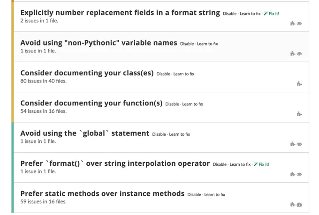Click 'Fix it!' for replacement fields issue
Viewport: 319px width, 215px height.
click(x=272, y=14)
